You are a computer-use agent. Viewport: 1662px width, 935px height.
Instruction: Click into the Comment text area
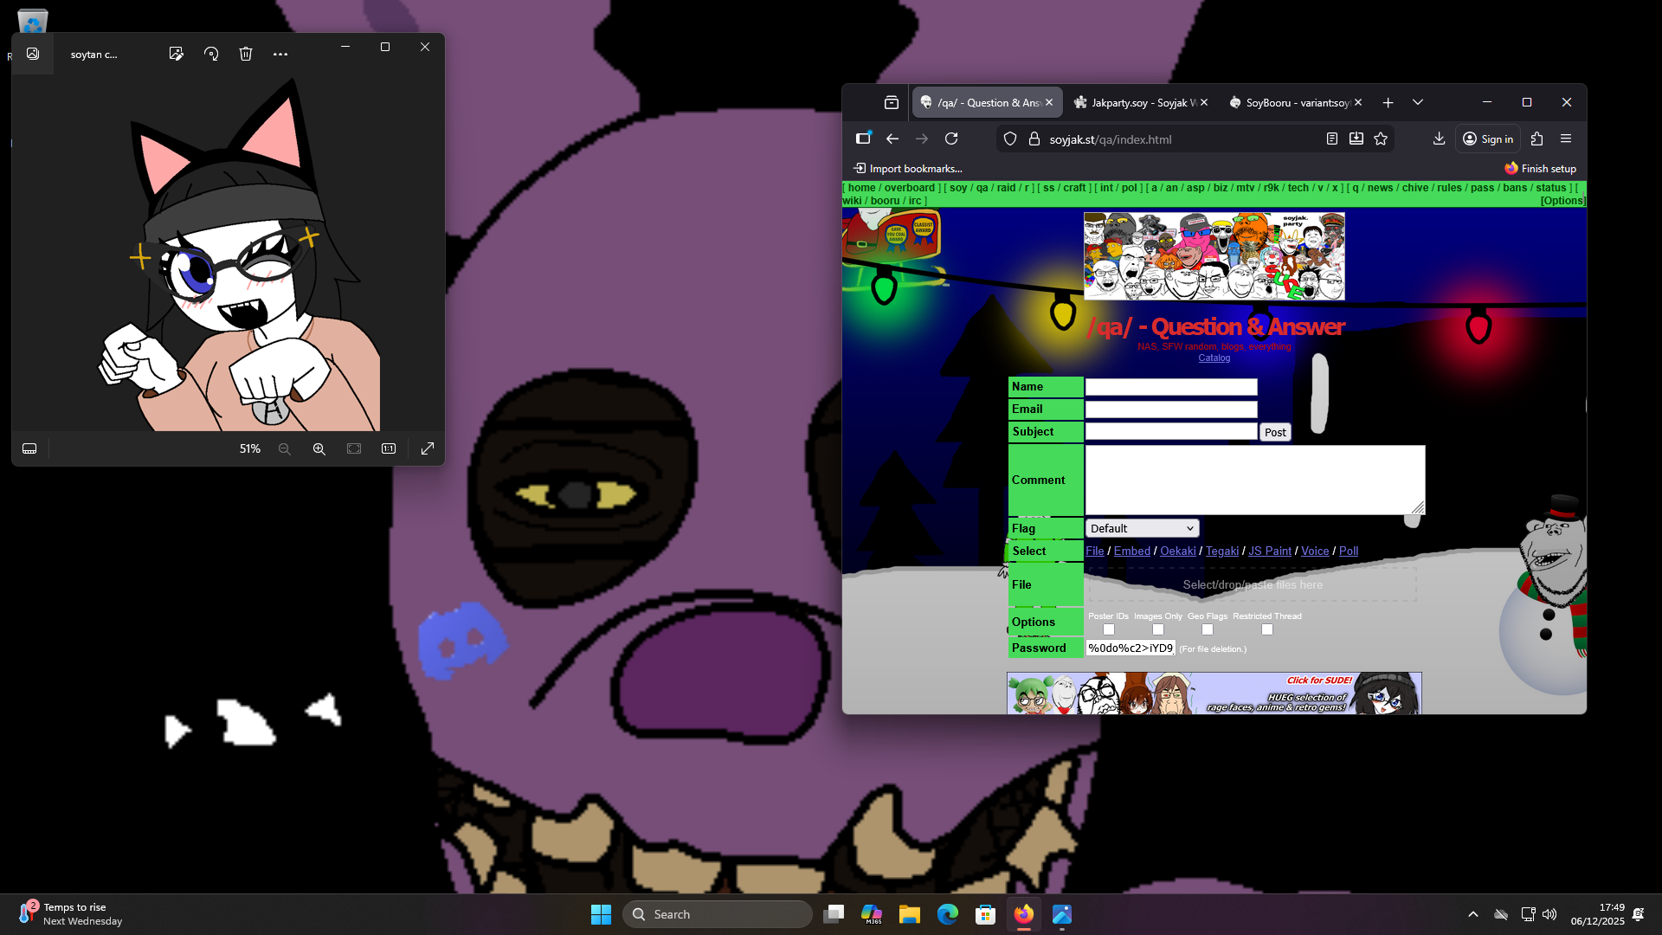(x=1254, y=480)
